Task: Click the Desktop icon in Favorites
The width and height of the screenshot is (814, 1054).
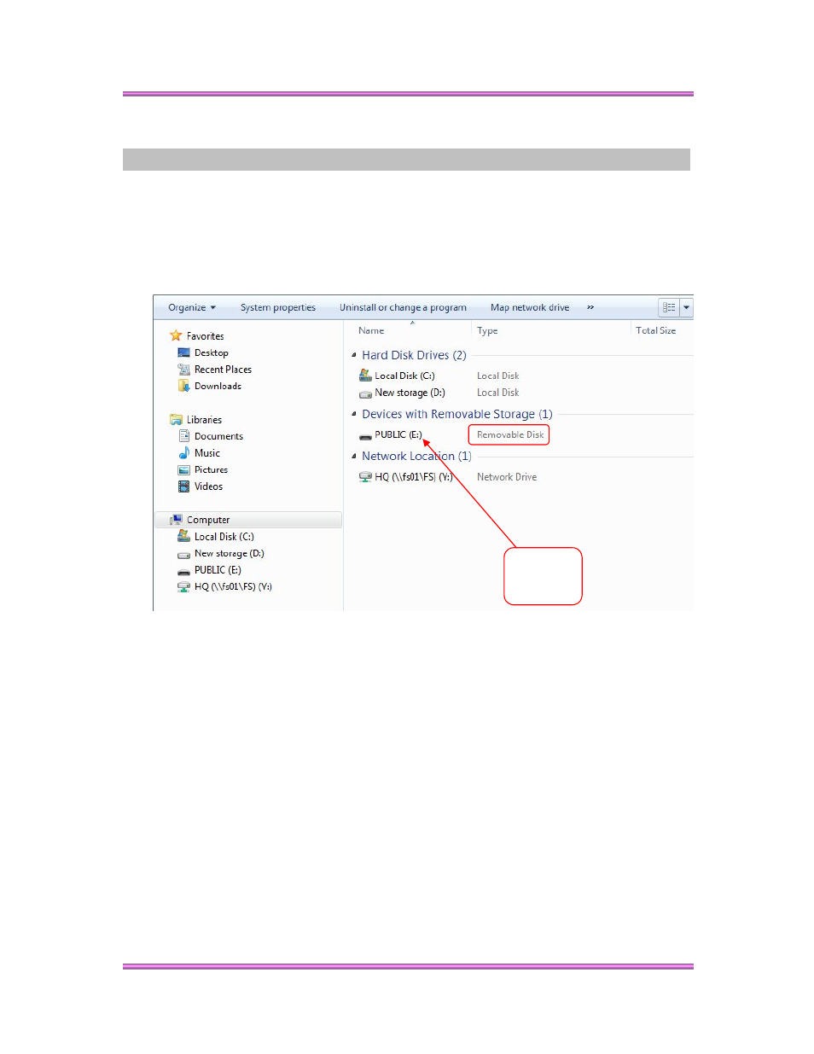Action: pyautogui.click(x=183, y=353)
